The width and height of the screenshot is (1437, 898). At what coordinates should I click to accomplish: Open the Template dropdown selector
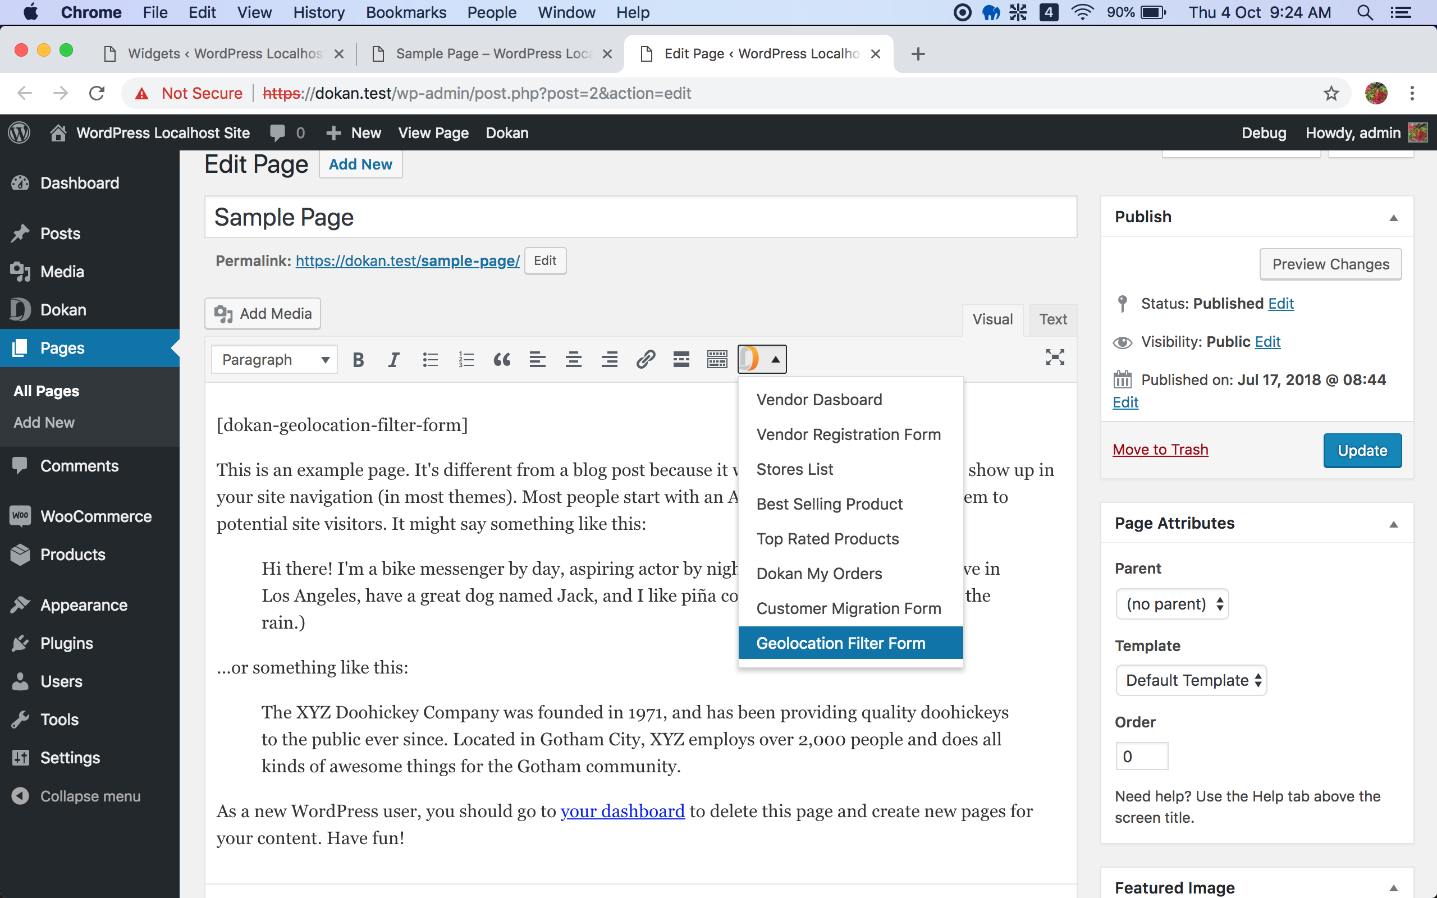pos(1192,681)
